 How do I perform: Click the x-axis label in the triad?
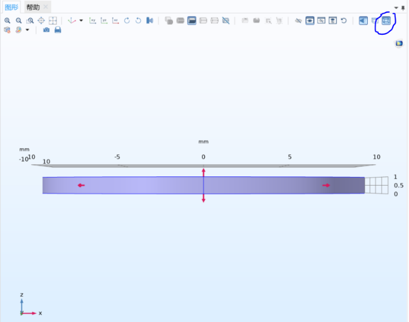pyautogui.click(x=40, y=313)
